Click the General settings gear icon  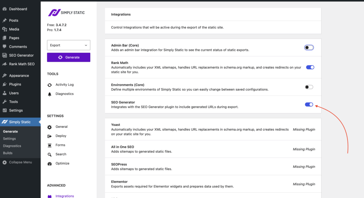coord(49,127)
